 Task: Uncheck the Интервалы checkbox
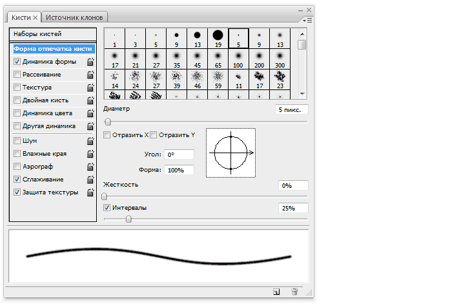point(107,208)
